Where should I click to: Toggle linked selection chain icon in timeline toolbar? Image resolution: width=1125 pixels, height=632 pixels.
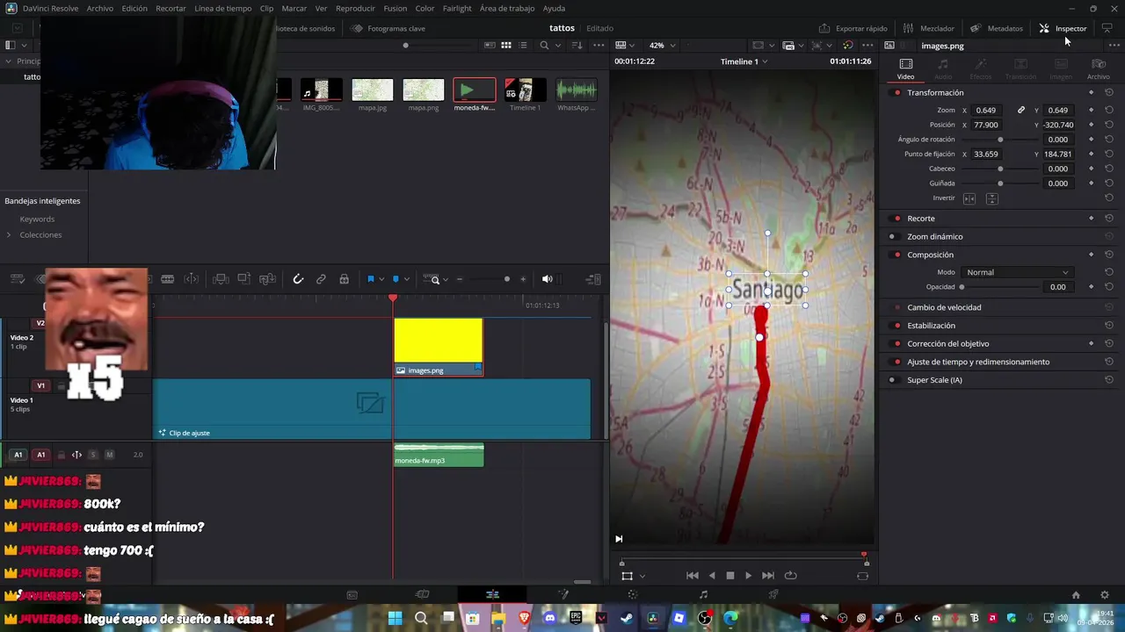(321, 279)
